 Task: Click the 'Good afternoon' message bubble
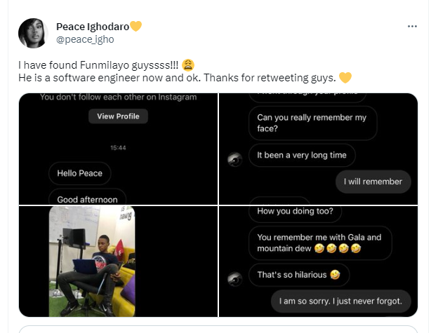[x=87, y=198]
